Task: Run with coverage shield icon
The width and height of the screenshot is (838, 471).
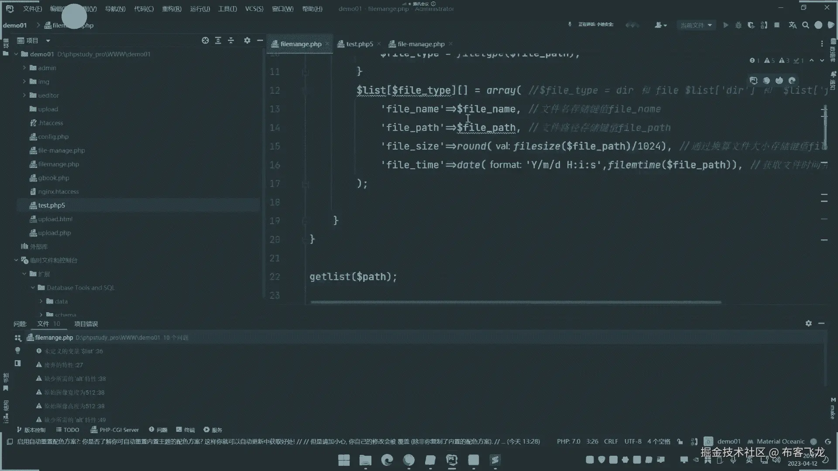Action: pos(751,25)
